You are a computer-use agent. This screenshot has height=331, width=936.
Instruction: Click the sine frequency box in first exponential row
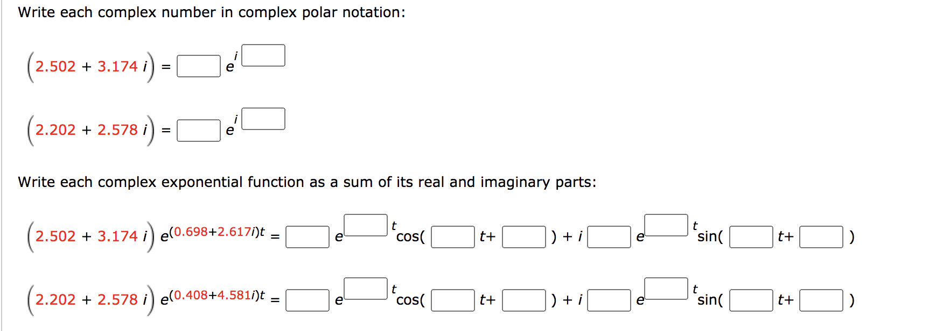point(751,237)
